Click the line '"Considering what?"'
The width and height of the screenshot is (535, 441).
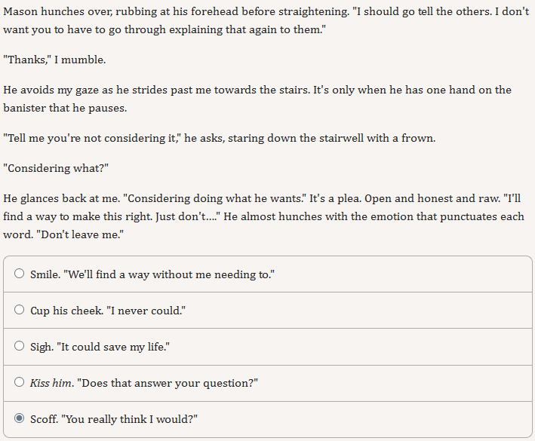(56, 168)
